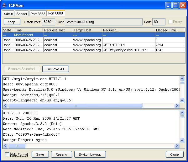
Task: Switch to the Port 3333 tab
Action: pyautogui.click(x=38, y=14)
